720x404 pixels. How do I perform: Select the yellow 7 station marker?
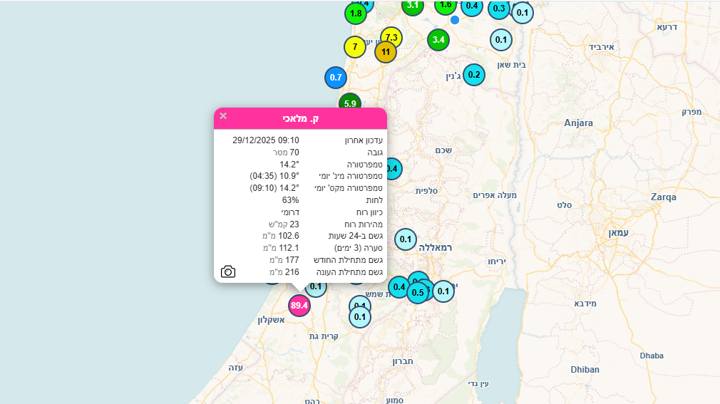pyautogui.click(x=354, y=47)
